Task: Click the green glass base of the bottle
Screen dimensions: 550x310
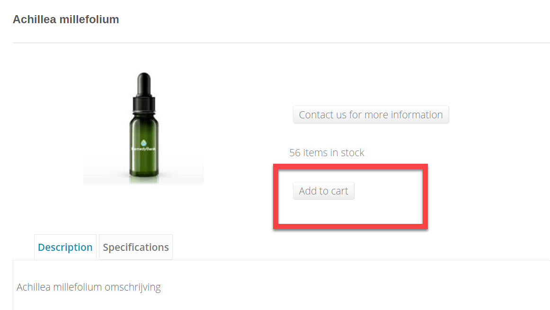Action: coord(143,168)
